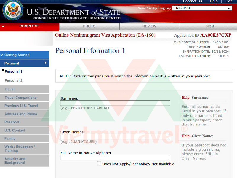Open the Personal 1 page

(13, 71)
